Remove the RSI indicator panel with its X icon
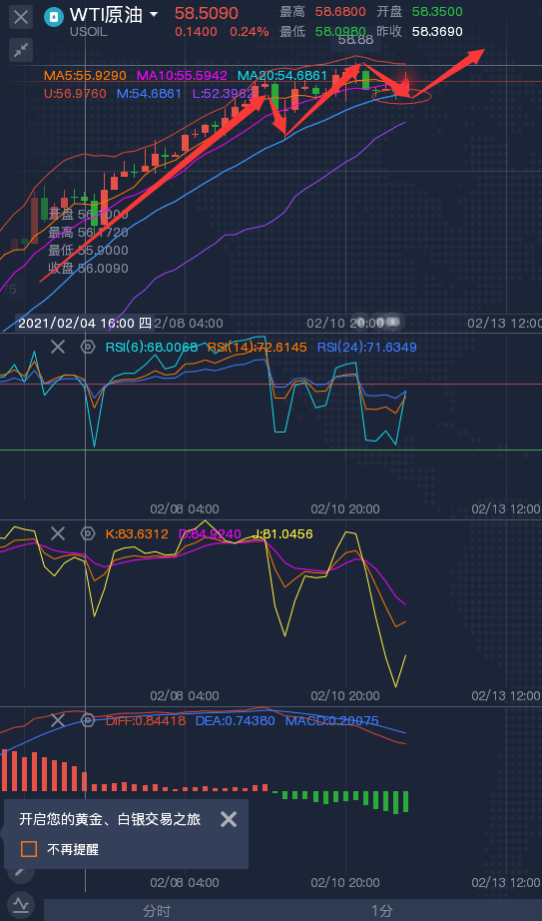 pos(58,347)
